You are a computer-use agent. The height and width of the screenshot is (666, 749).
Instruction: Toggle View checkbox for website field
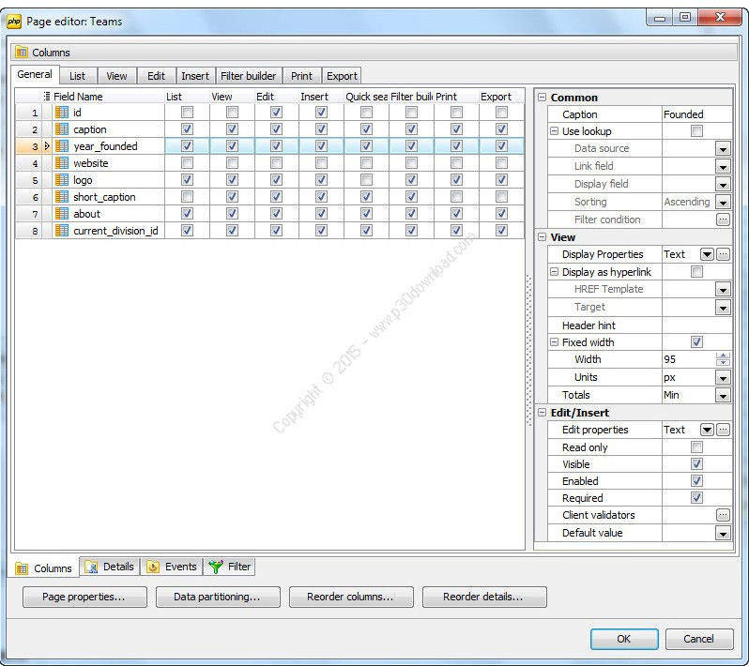pos(232,163)
